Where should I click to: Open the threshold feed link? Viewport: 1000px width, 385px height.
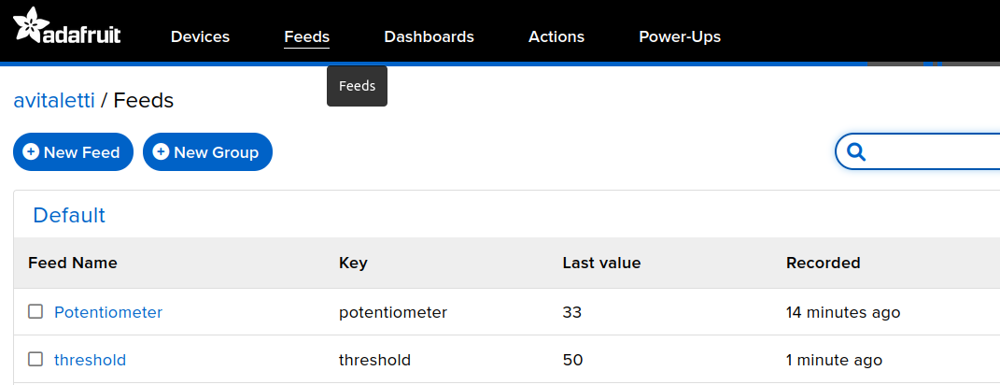point(90,360)
